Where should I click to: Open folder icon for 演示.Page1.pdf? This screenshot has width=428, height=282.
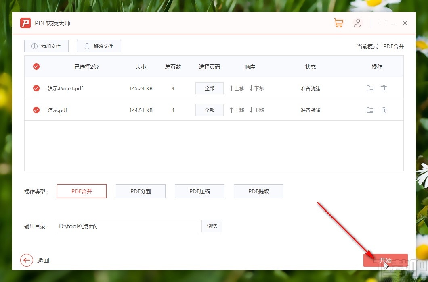pos(370,88)
